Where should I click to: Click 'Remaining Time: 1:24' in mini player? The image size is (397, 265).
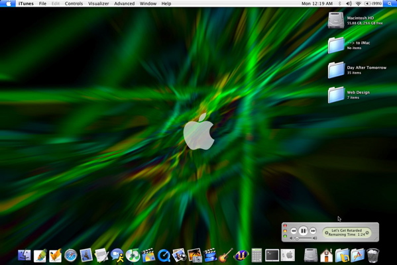[347, 235]
